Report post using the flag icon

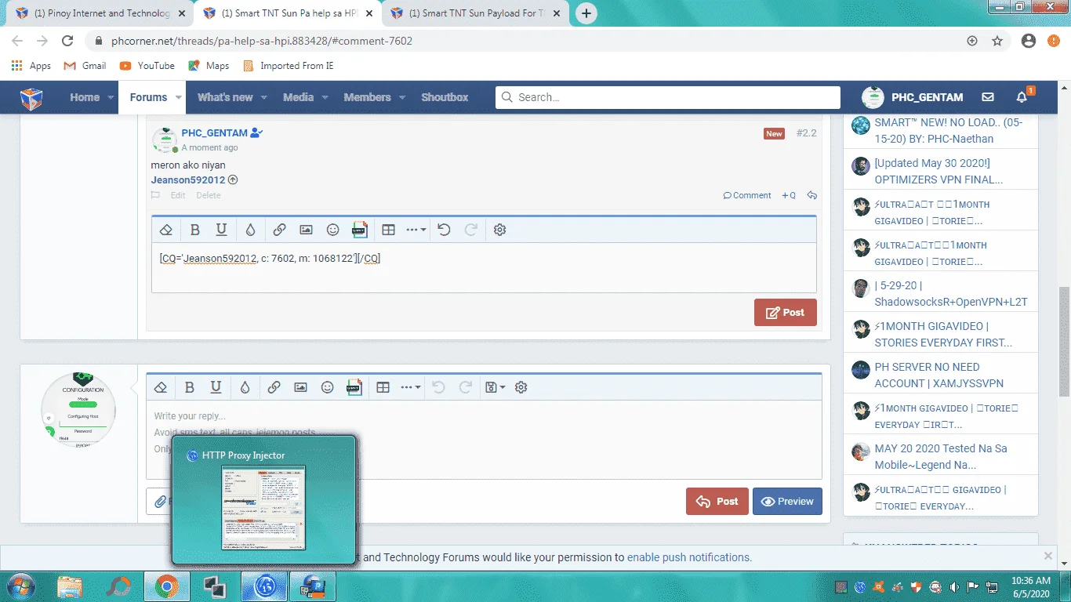pos(156,195)
